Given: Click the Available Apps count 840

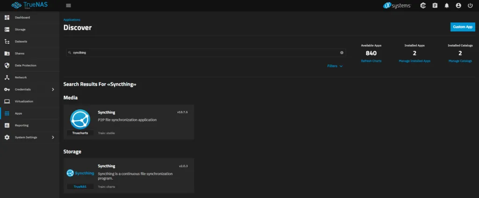Looking at the screenshot, I should pyautogui.click(x=371, y=53).
